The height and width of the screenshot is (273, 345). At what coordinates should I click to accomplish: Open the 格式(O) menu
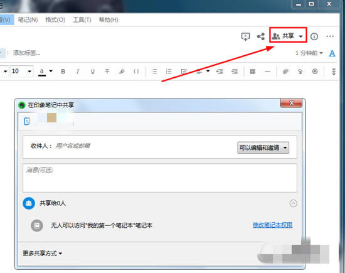coord(55,20)
